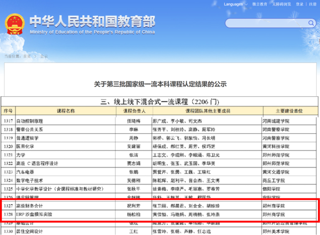Select 公示 in the breadcrumb
320x235 pixels.
pos(44,56)
